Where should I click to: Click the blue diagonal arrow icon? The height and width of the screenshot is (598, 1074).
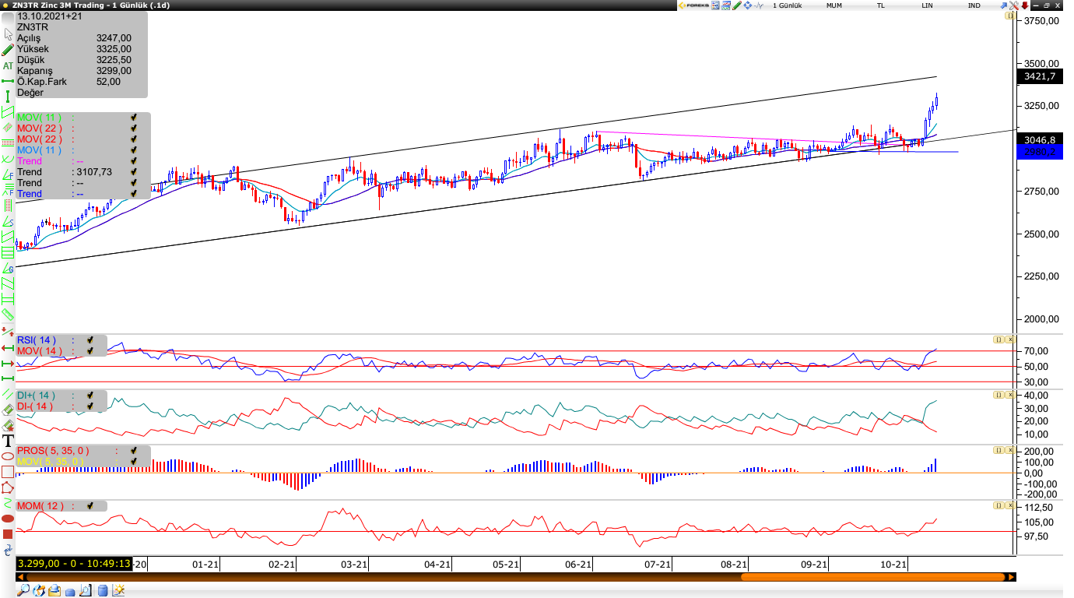point(1003,5)
